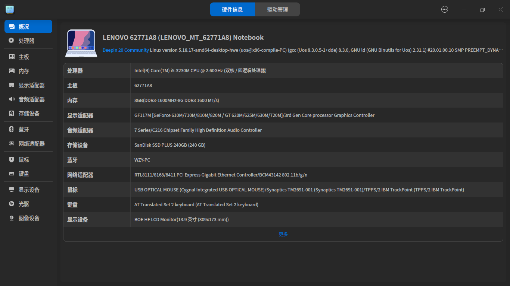510x286 pixels.
Task: Select the 硬件信息 tab
Action: (232, 9)
